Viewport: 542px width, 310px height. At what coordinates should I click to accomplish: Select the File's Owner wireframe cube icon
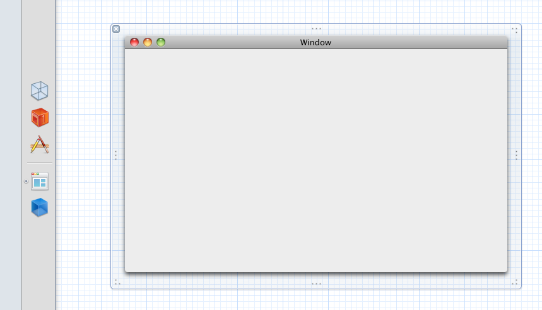point(39,91)
